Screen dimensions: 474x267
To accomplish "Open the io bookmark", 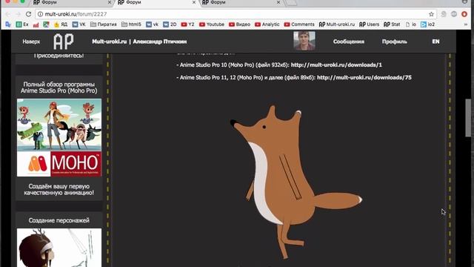I will point(410,24).
